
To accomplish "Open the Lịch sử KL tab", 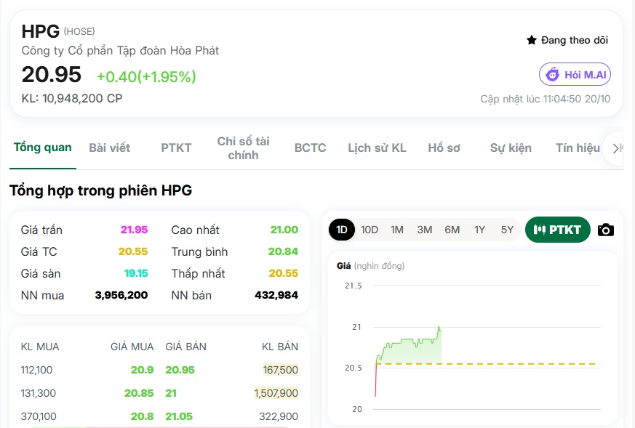I will (x=377, y=148).
